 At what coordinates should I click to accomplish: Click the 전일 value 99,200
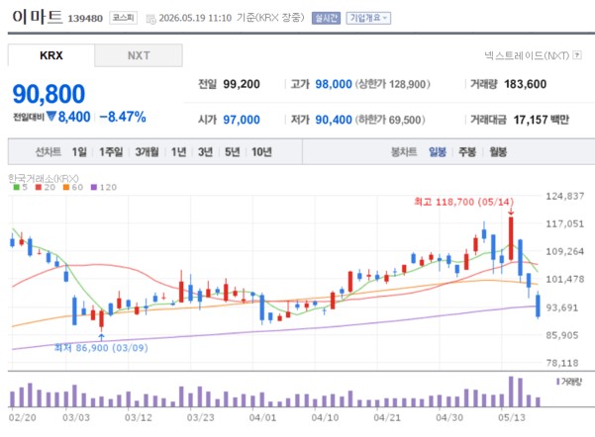click(242, 84)
